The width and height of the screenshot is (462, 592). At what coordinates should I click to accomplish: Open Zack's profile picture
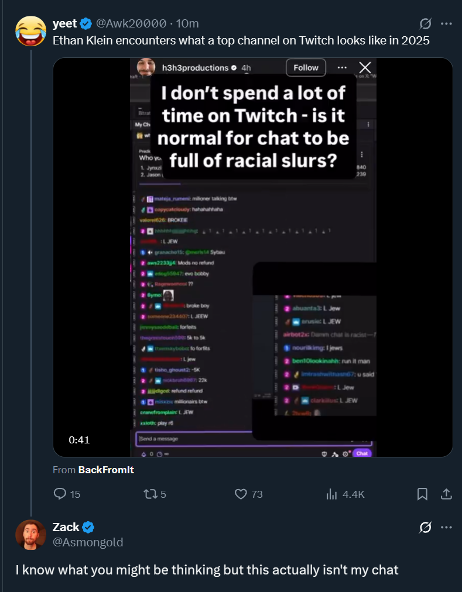coord(30,535)
